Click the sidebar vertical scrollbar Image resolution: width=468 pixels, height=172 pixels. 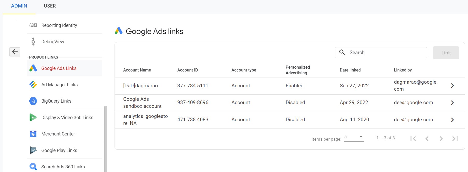[x=106, y=139]
